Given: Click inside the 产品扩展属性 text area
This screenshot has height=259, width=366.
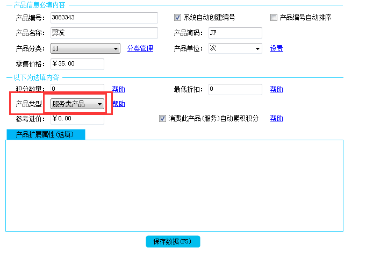Looking at the screenshot, I should 174,185.
